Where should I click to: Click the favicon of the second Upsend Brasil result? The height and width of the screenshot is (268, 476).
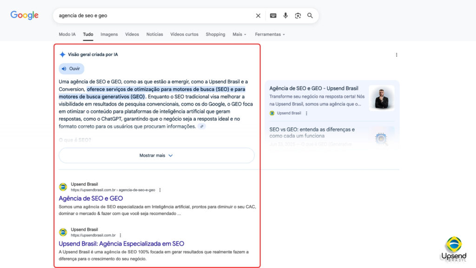63,232
